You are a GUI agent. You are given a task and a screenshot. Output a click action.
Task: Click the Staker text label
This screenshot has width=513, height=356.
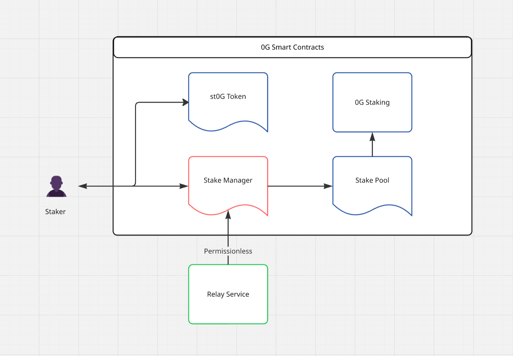click(x=55, y=212)
